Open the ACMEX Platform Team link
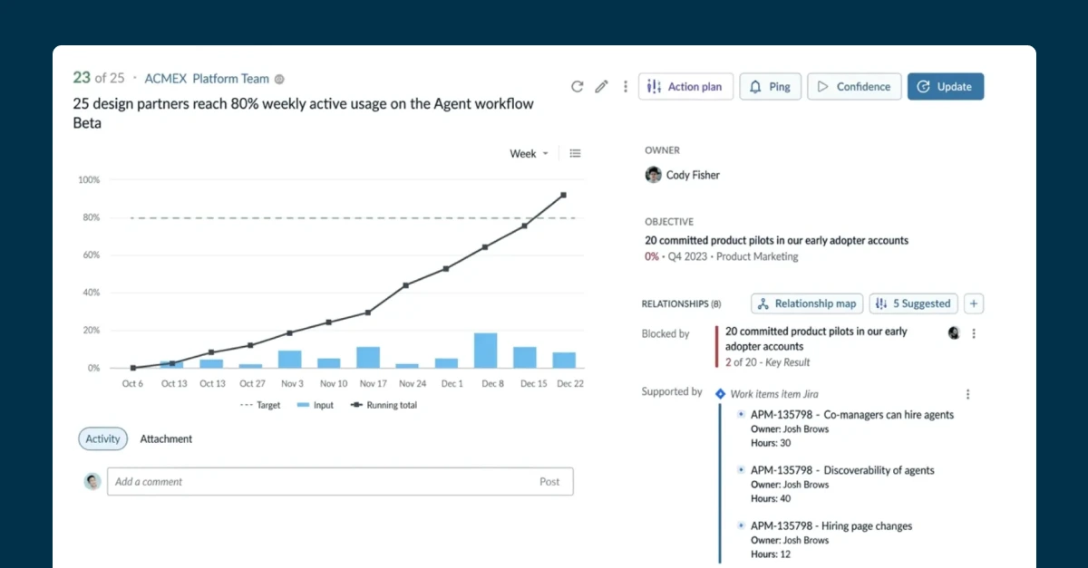The height and width of the screenshot is (568, 1088). tap(208, 79)
